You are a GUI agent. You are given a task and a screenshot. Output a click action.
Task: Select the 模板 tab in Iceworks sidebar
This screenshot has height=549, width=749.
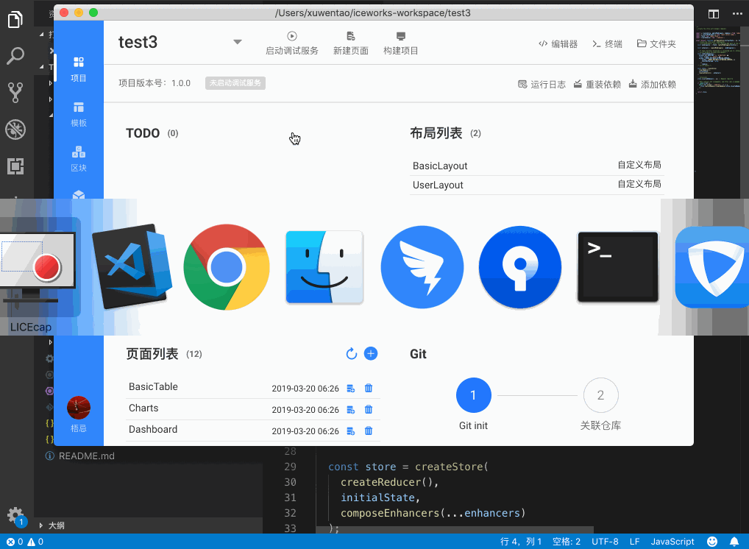78,114
